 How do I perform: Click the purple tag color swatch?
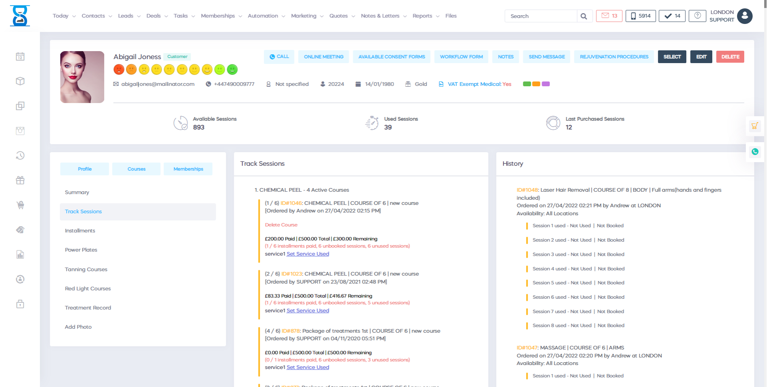tap(546, 84)
